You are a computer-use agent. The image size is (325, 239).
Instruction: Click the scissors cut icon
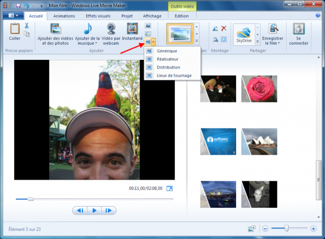click(x=27, y=26)
